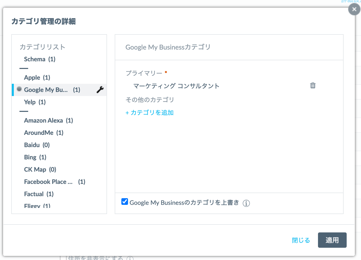This screenshot has width=361, height=260.
Task: Click the gray status dot on Google My Bu...
Action: coord(19,89)
